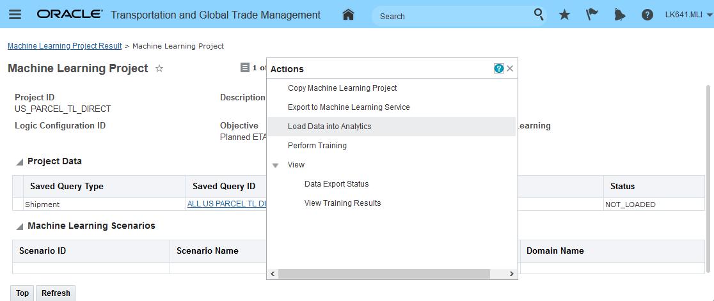Viewport: 714px width, 301px height.
Task: Open Actions dialog help icon
Action: coord(499,68)
